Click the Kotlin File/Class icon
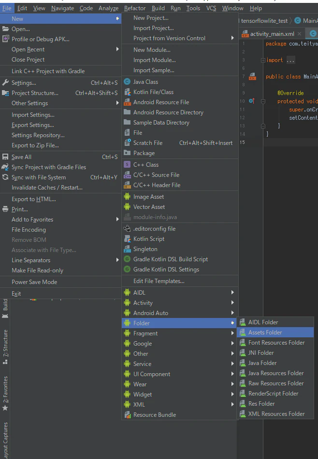 tap(127, 92)
